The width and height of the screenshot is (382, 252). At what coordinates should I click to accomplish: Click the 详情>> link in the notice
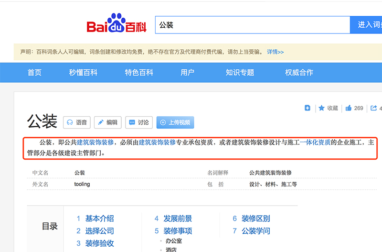point(275,52)
